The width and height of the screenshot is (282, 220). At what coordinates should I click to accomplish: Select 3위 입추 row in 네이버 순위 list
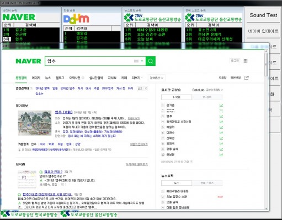(x=31, y=39)
